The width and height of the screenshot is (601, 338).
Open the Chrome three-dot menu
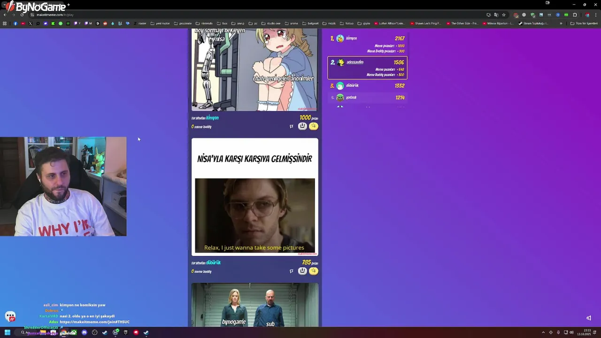595,15
